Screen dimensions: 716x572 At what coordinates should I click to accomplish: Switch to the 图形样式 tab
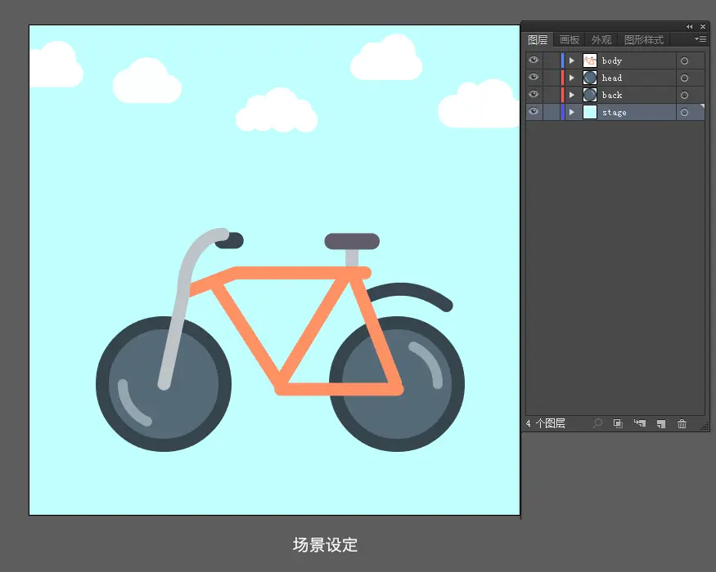(x=644, y=40)
